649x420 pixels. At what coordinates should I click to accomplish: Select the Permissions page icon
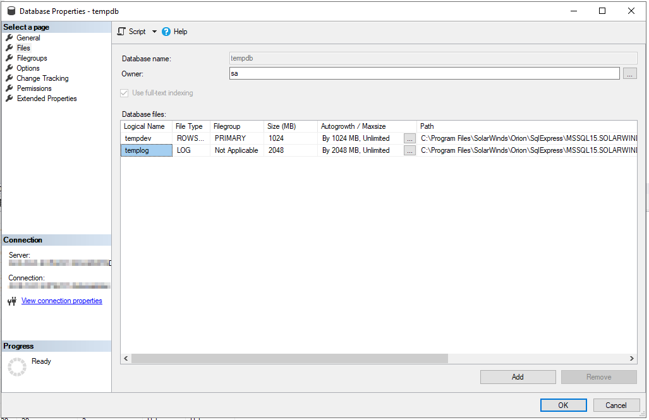pos(10,88)
